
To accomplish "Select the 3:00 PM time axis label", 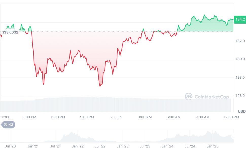I will [29, 117].
